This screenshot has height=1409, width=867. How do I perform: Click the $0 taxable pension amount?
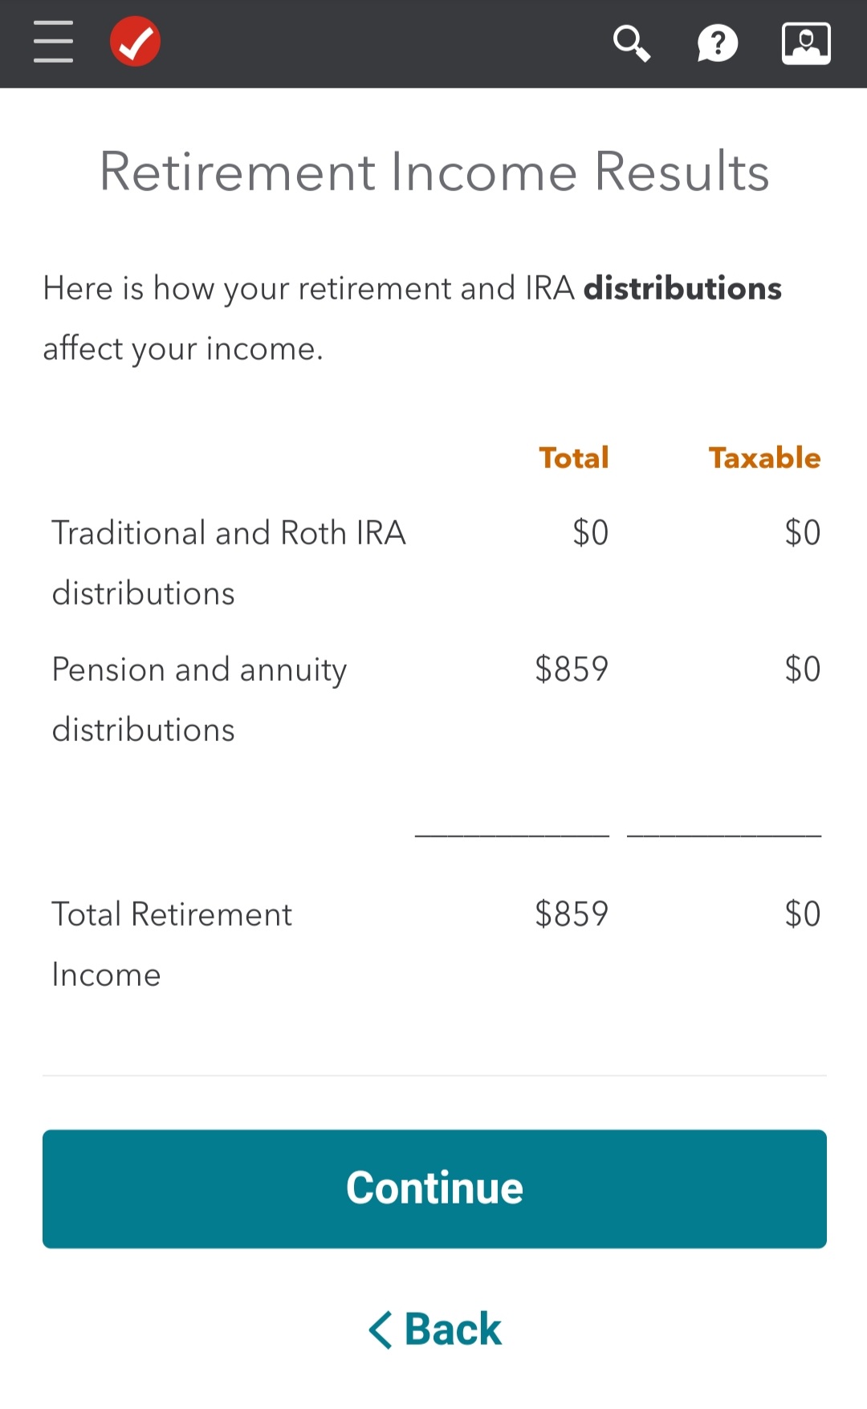[802, 669]
